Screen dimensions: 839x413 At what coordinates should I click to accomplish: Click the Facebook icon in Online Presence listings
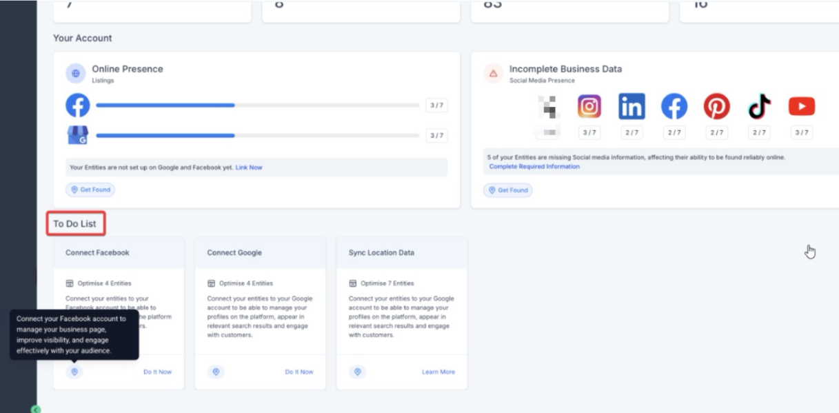[x=77, y=105]
